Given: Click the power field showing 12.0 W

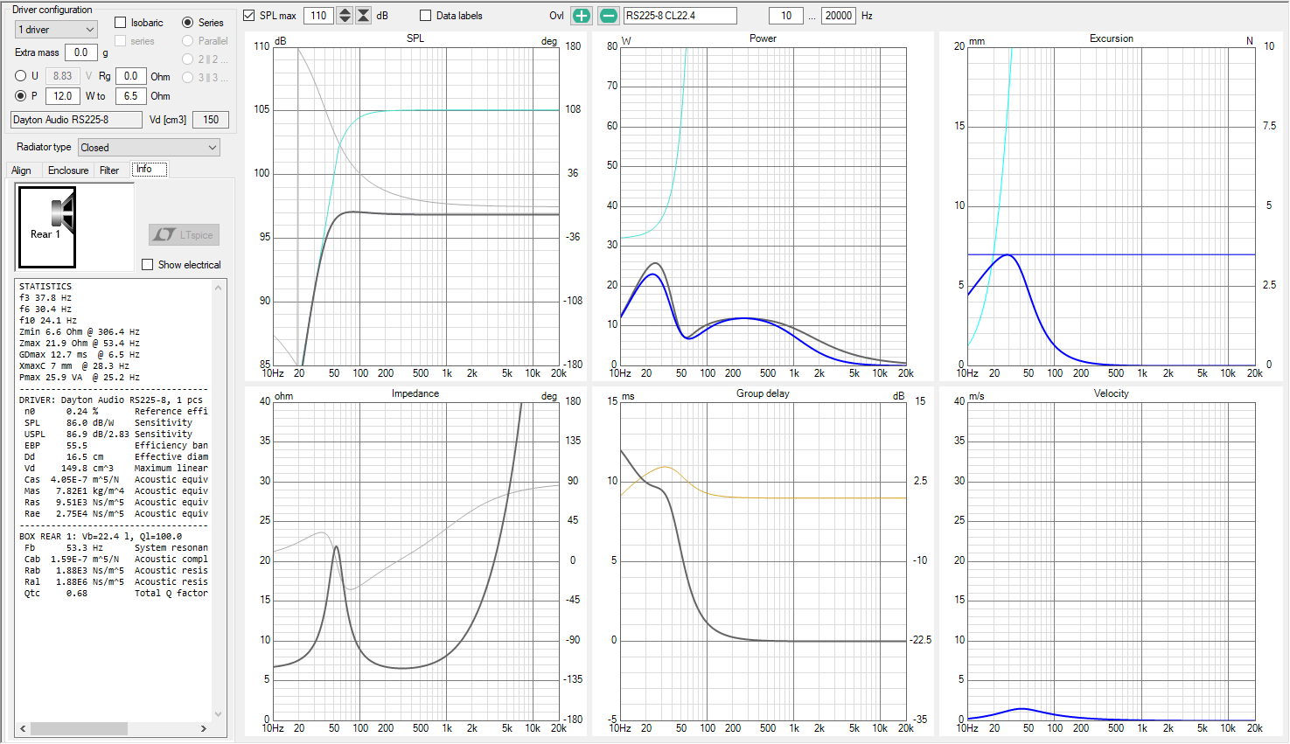Looking at the screenshot, I should [x=62, y=96].
